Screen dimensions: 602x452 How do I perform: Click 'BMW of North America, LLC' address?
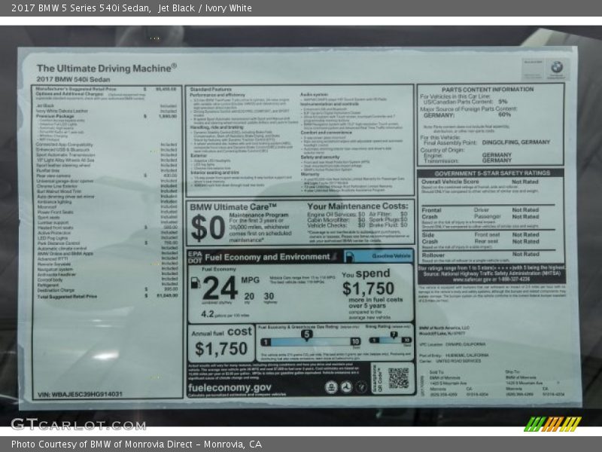point(444,330)
